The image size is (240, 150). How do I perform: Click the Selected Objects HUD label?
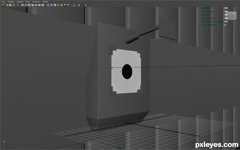[x=210, y=25]
